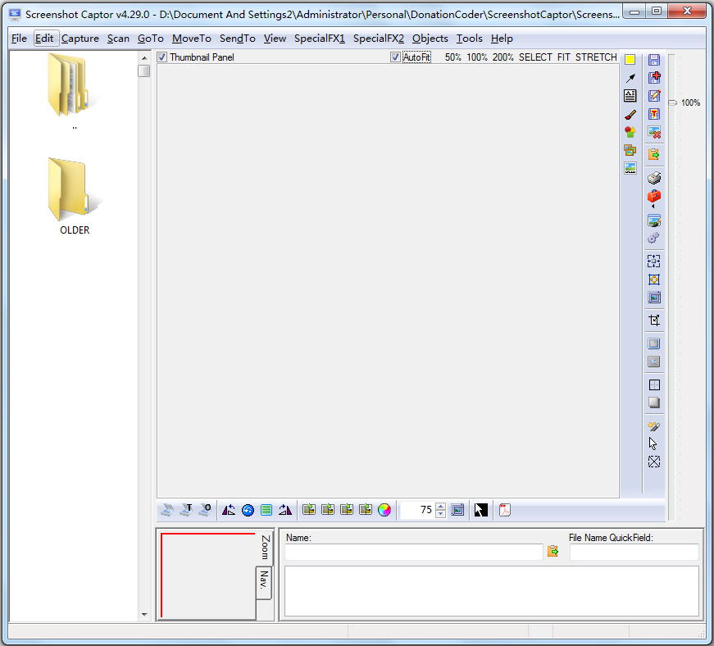The image size is (714, 646).
Task: Open the color wheel icon
Action: tap(384, 510)
